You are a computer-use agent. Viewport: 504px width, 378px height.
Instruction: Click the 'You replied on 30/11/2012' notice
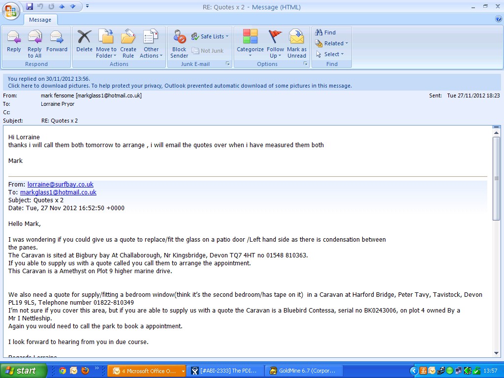[49, 79]
